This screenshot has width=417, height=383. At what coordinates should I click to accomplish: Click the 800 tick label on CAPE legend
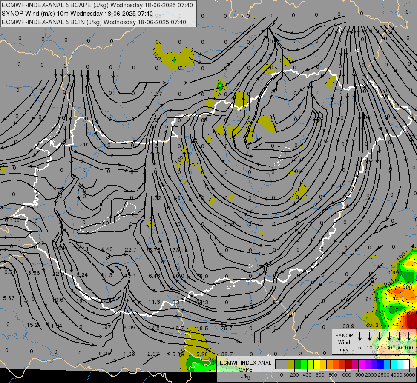(333, 375)
